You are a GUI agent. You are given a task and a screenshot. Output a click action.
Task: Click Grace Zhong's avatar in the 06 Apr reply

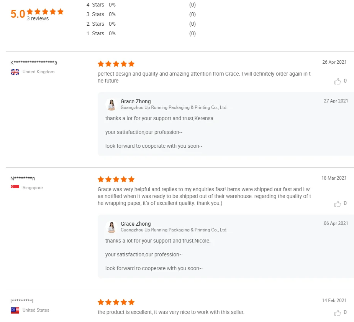tap(111, 227)
